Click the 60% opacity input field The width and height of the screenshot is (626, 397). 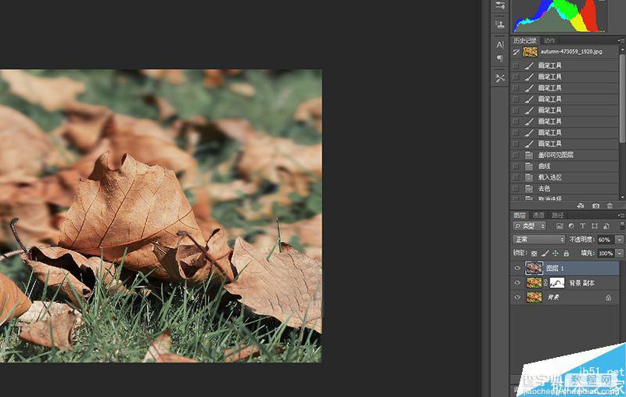click(x=606, y=240)
